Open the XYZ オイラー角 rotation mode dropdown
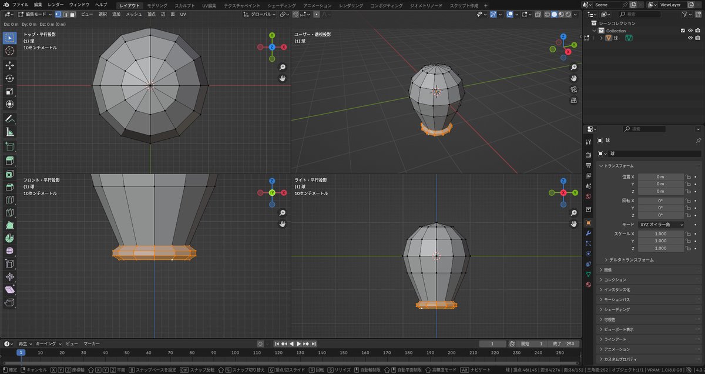Image resolution: width=705 pixels, height=374 pixels. [662, 225]
